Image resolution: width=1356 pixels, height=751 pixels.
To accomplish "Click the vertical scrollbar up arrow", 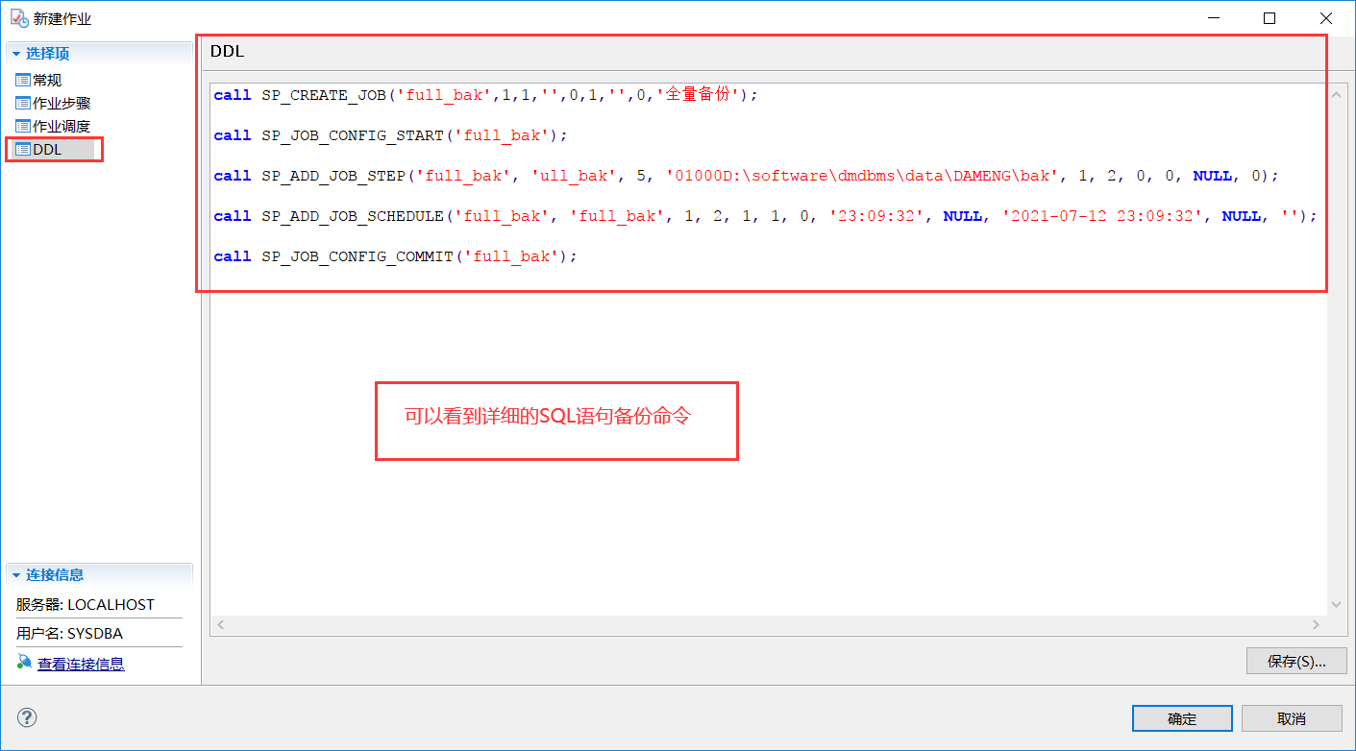I will 1336,95.
